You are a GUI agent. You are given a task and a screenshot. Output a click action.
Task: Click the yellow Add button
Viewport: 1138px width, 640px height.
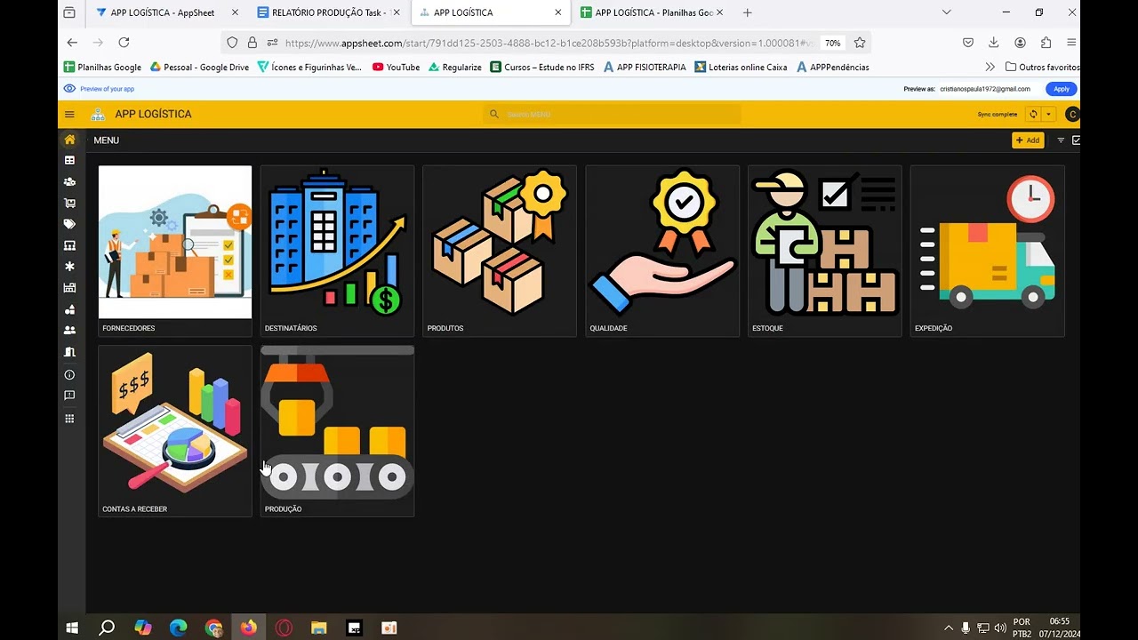1028,140
